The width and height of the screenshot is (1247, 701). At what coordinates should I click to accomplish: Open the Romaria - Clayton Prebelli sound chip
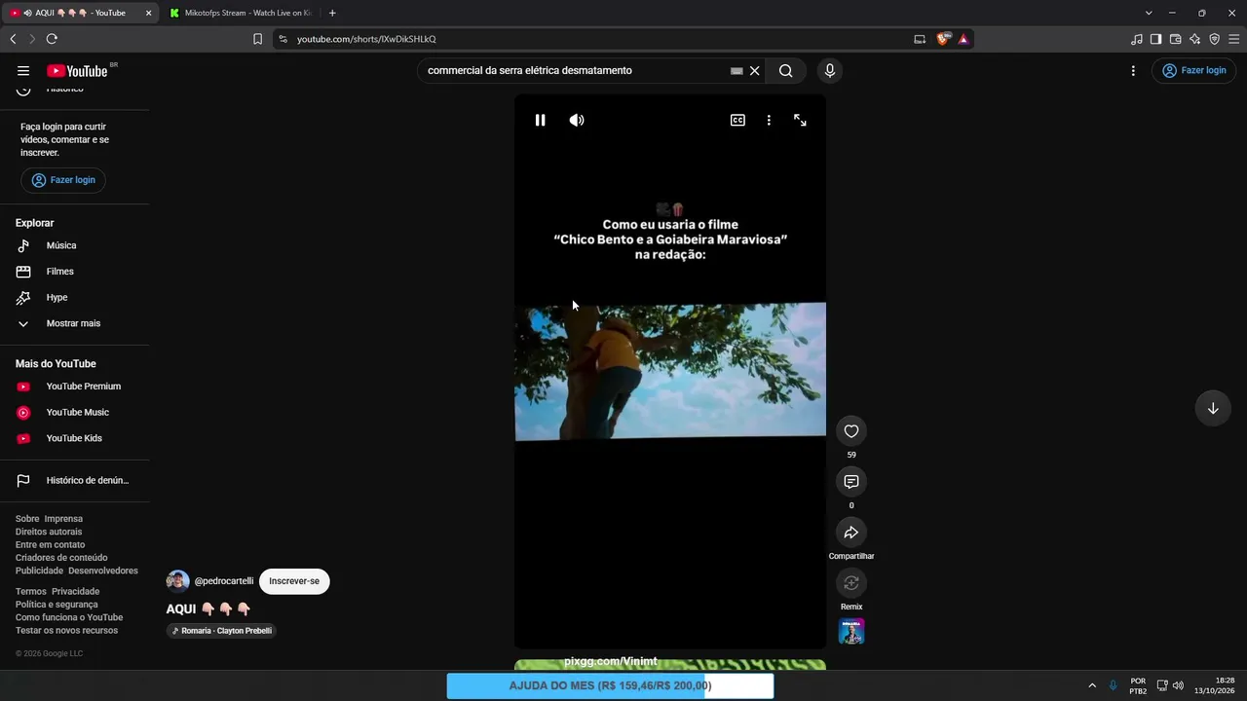coord(221,631)
